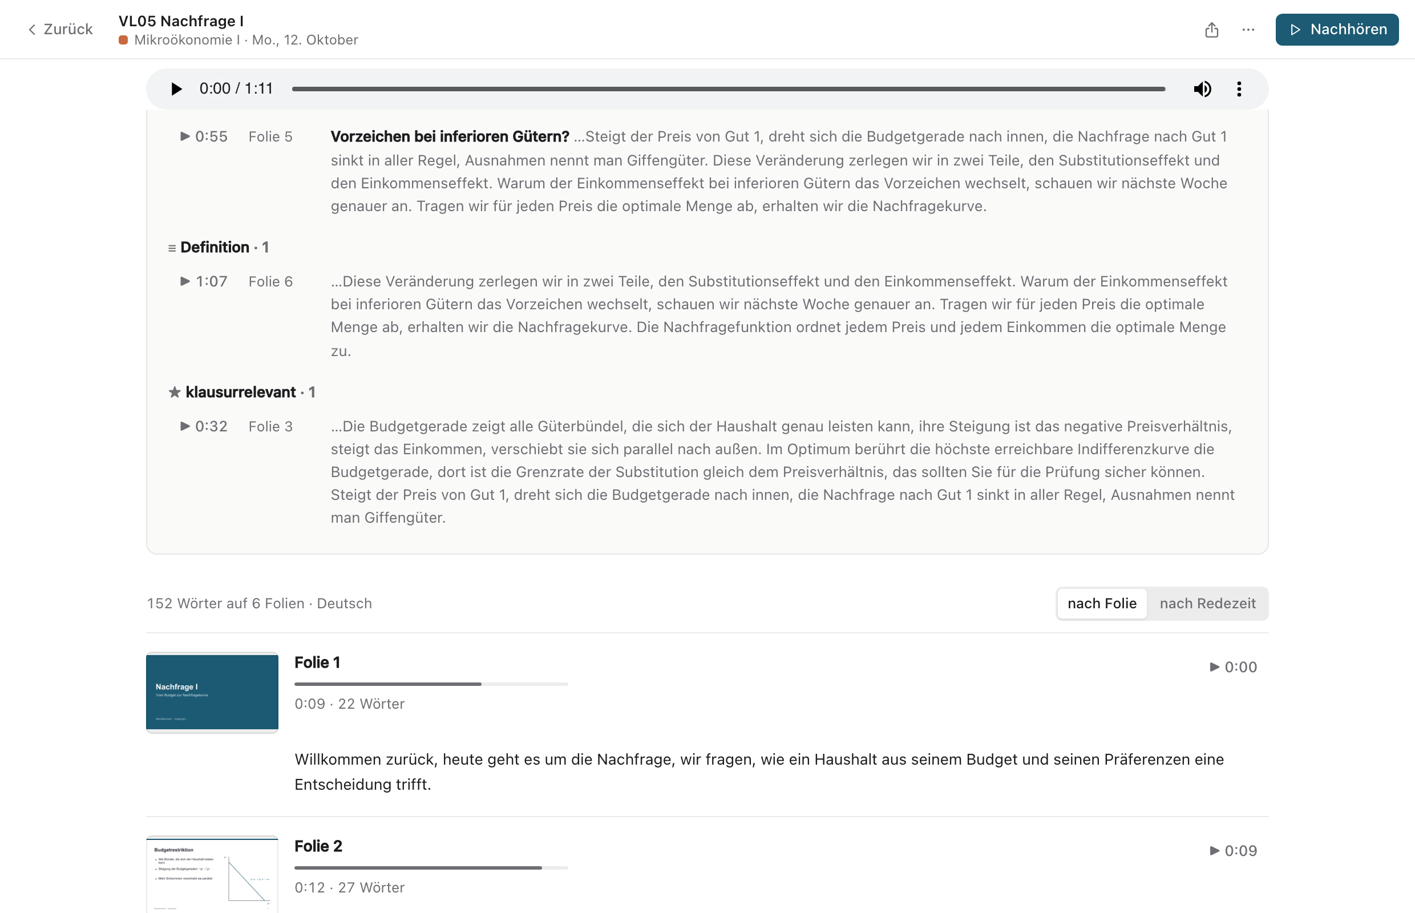Start the Nachhören playback button
This screenshot has width=1415, height=913.
pyautogui.click(x=1337, y=30)
